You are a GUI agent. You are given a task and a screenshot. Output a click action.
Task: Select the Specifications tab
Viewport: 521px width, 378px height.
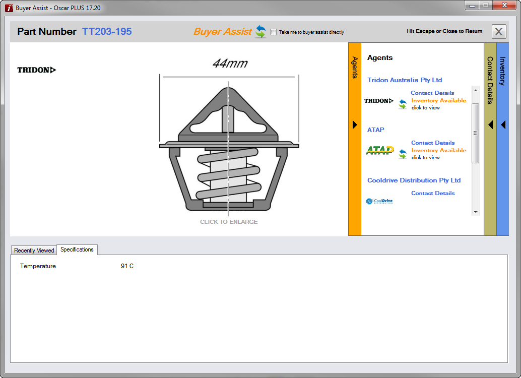pos(77,249)
